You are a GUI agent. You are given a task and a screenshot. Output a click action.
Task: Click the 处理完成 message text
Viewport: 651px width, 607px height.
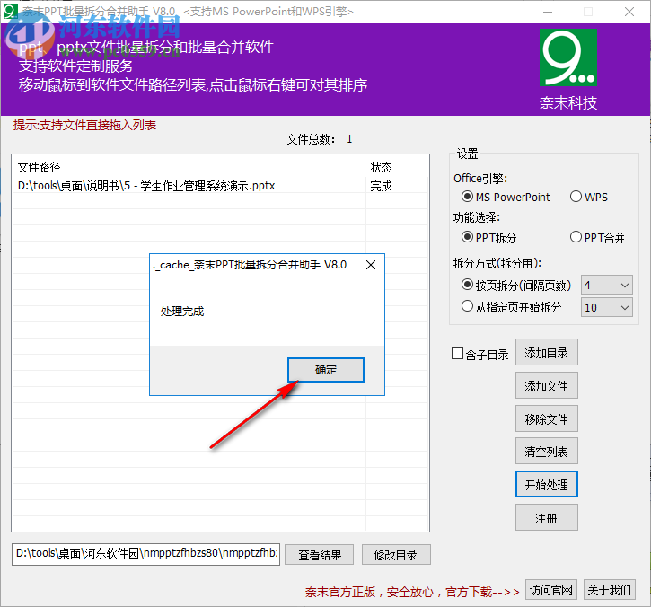click(182, 311)
